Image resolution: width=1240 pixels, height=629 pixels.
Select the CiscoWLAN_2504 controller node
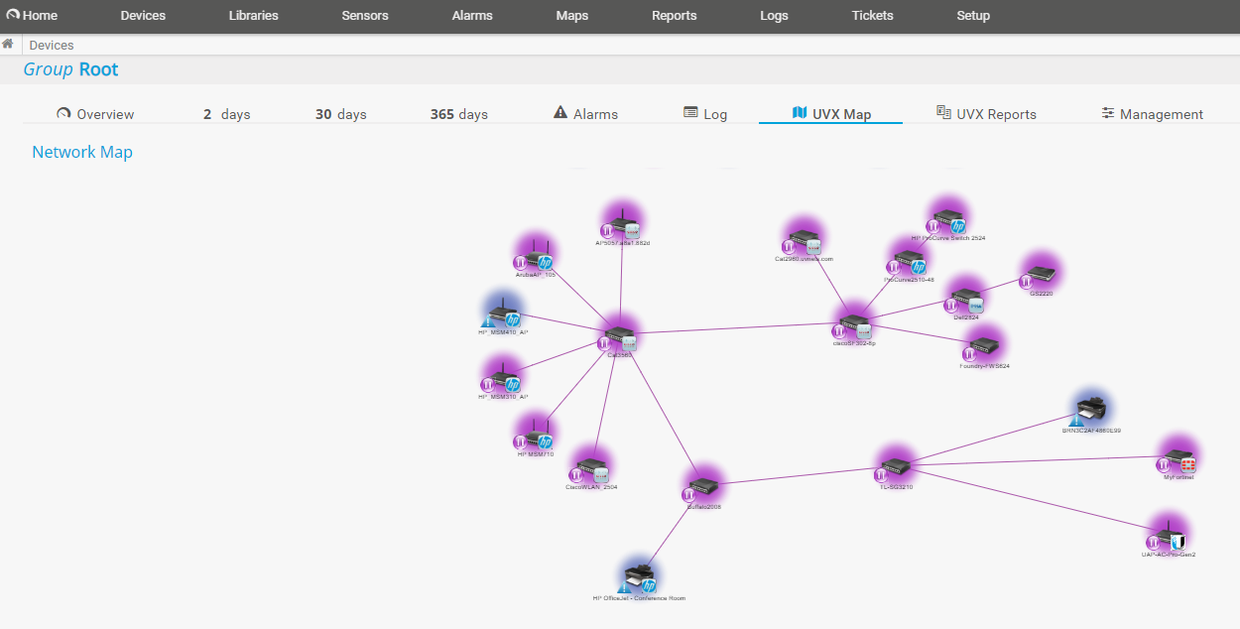[591, 468]
